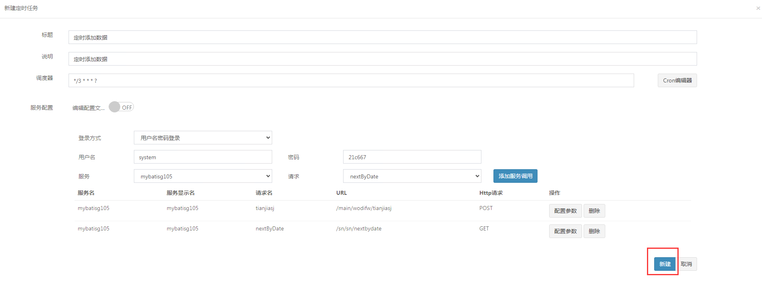Screen dimensions: 762x294
Task: Delete the nextByDate service row
Action: click(x=594, y=231)
